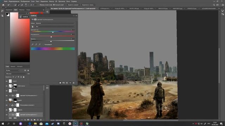Click Photoshop taskbar button
225x126 pixels.
(x=76, y=124)
